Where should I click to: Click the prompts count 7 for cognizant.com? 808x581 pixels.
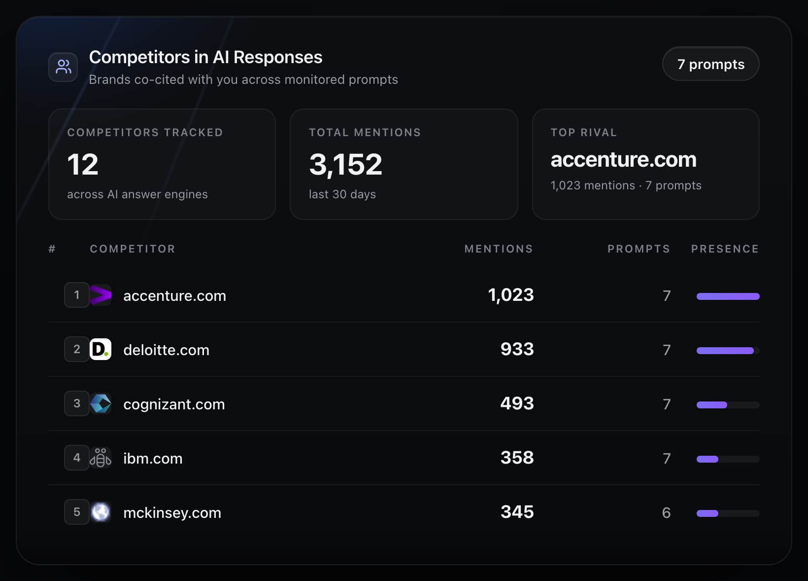(667, 404)
